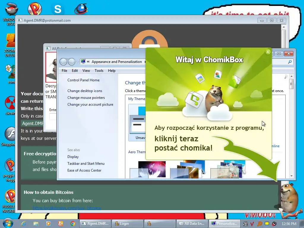Click the round dark tray icon beside clock
Viewport: 304px width, 228px height.
pos(274,224)
